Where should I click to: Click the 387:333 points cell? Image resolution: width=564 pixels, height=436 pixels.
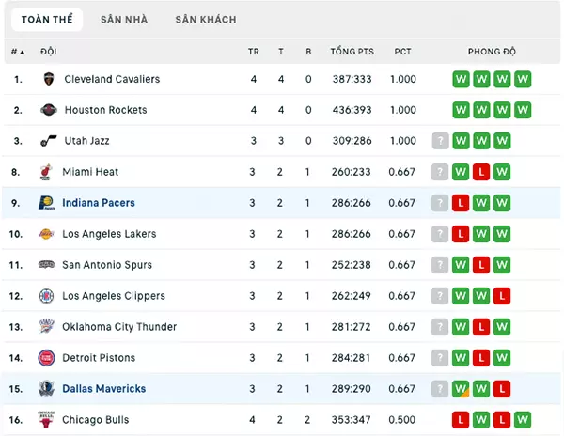[x=352, y=79]
